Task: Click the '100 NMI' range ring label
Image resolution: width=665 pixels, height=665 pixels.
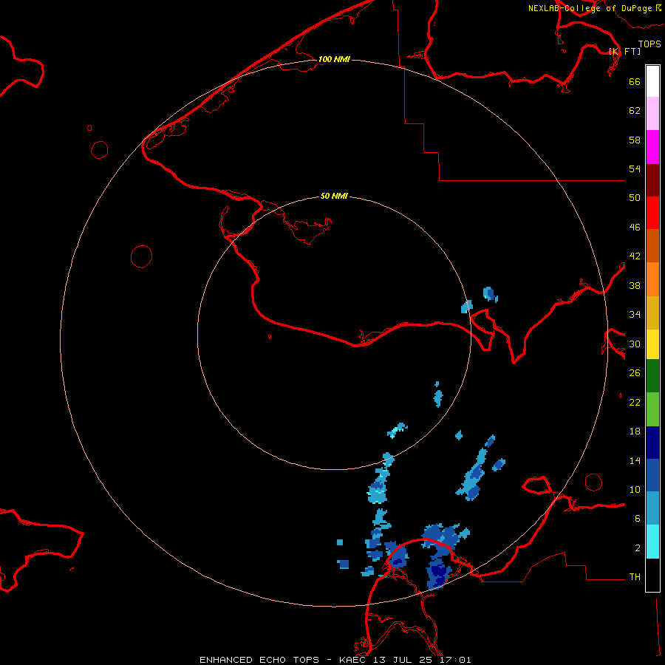Action: point(334,59)
